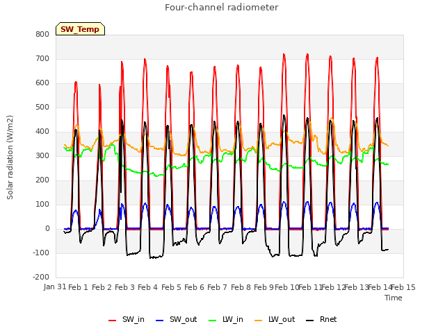Viewport: 445px width, 333px height.
Task: Click the Rnet minimum trough on Feb 4 night
Action: 154,257
